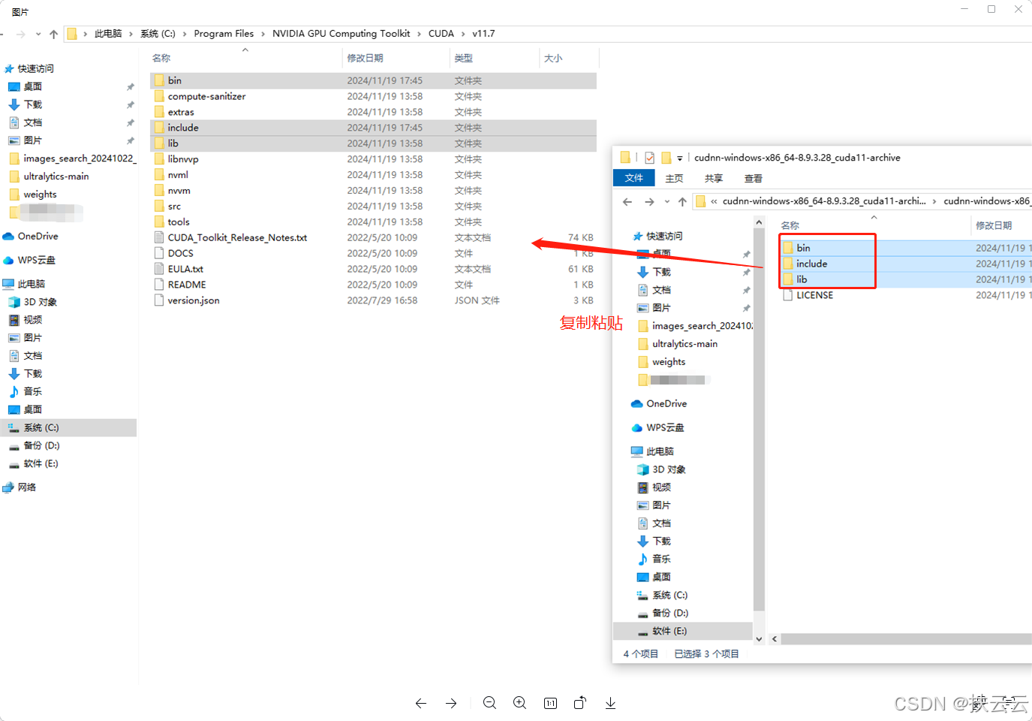Expand hidden breadcrumb levels « in cudnn window

click(714, 201)
